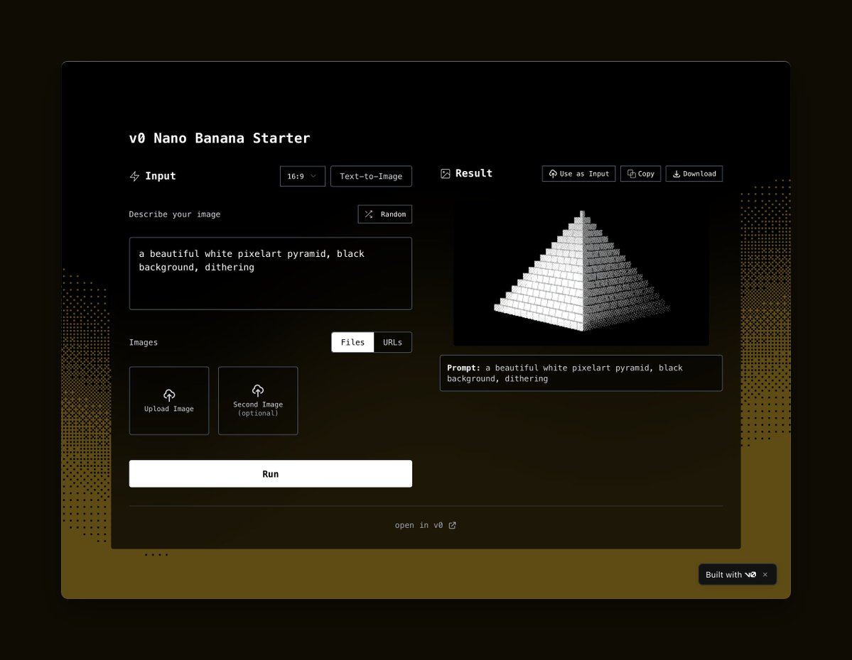Open the app in v0 via footer link

425,525
